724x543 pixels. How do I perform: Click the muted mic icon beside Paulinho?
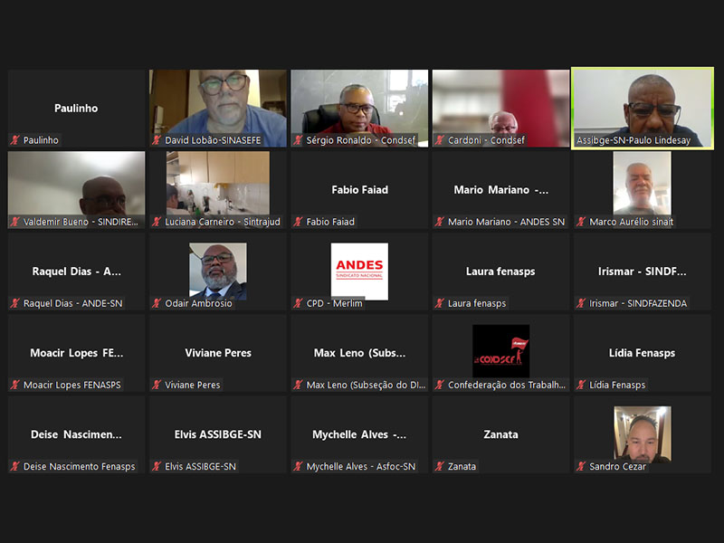pos(14,140)
